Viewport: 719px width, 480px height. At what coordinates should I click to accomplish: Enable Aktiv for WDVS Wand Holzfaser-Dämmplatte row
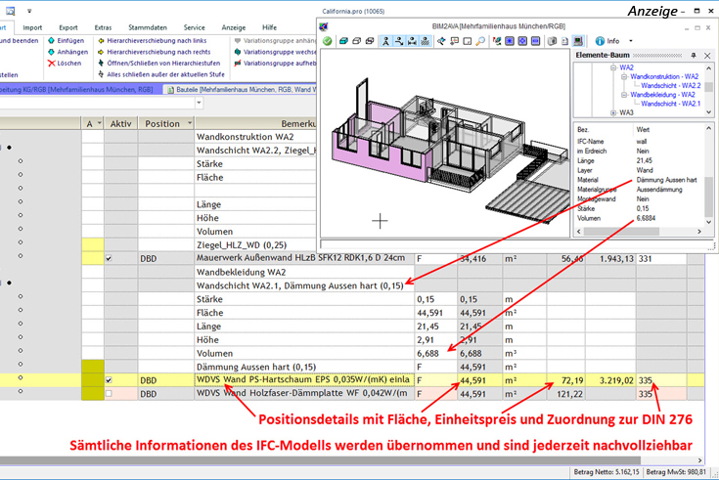pyautogui.click(x=109, y=394)
